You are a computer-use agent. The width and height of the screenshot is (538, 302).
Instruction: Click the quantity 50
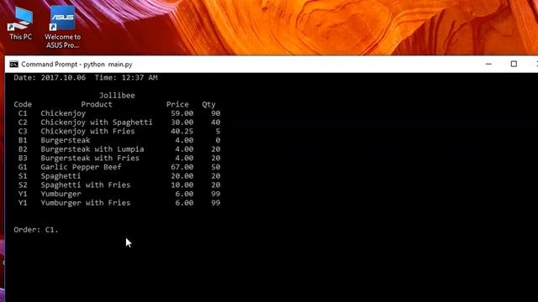[215, 167]
